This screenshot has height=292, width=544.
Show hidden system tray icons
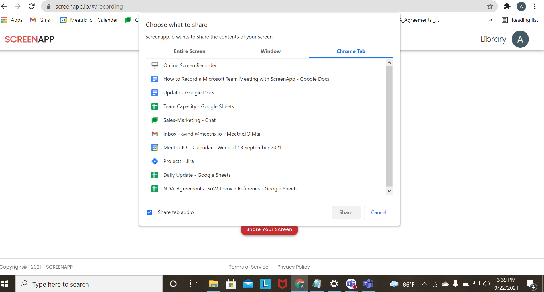pyautogui.click(x=424, y=284)
